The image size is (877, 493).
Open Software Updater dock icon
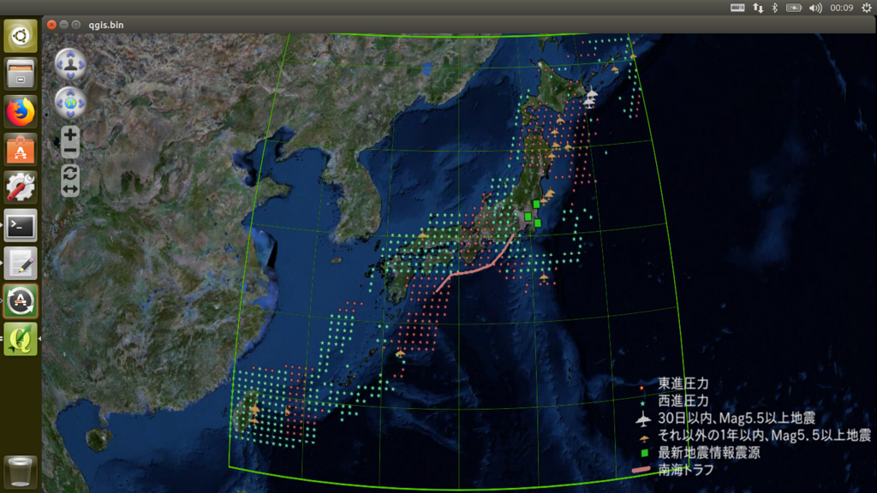pos(21,301)
